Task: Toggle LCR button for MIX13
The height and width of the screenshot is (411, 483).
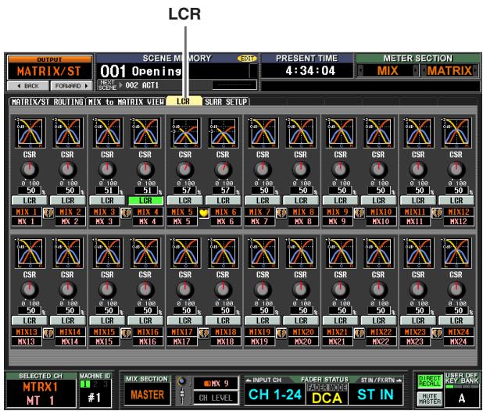Action: coord(30,321)
